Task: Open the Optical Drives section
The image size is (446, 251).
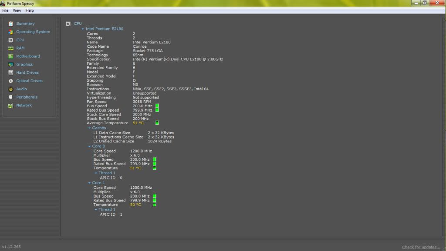Action: click(x=29, y=81)
